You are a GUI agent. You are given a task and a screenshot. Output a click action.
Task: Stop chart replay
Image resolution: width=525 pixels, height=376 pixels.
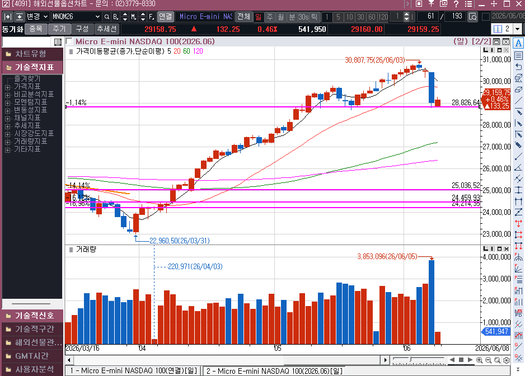point(461,360)
